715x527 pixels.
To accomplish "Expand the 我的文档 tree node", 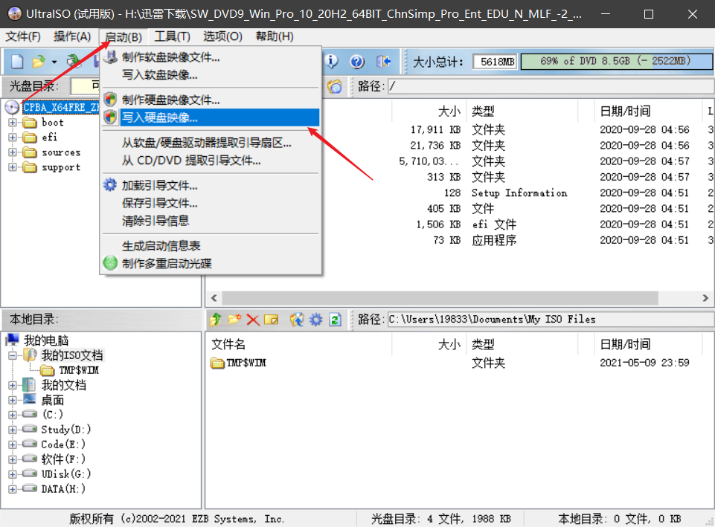I will pyautogui.click(x=13, y=385).
